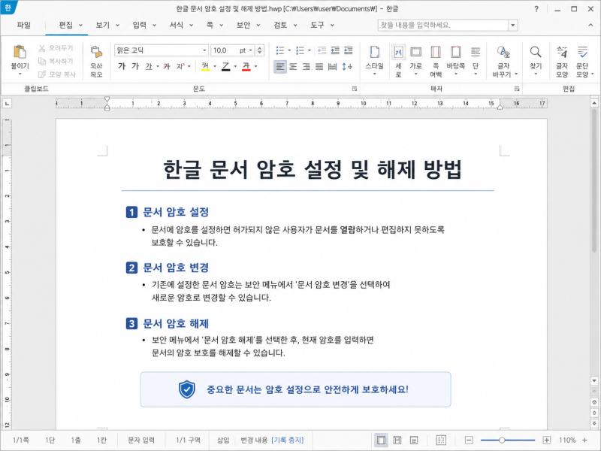
Task: Open 글자 모양 character shape dialog
Action: pyautogui.click(x=562, y=61)
